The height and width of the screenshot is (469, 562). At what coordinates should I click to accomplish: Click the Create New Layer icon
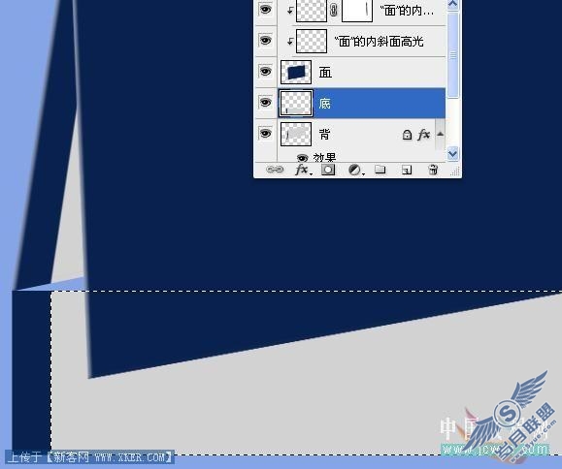point(407,170)
